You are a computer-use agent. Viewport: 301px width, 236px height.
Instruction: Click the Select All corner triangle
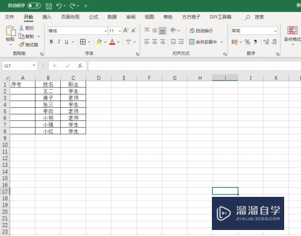(7, 78)
